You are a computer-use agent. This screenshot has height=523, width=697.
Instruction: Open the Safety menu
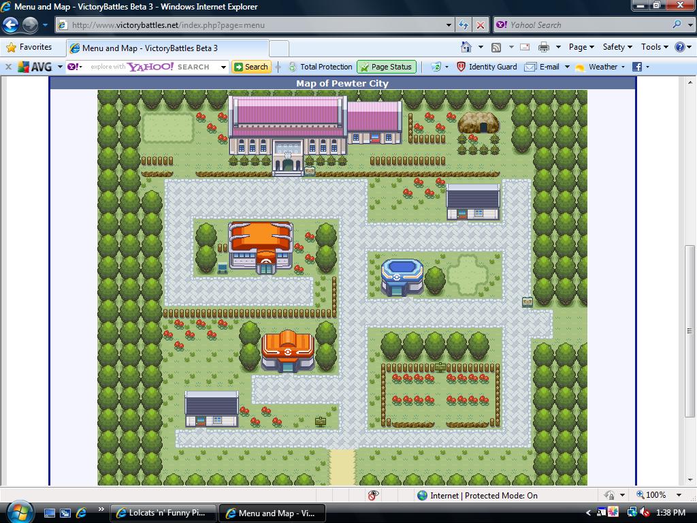tap(617, 47)
